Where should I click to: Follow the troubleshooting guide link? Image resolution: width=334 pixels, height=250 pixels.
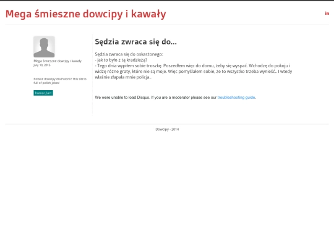click(x=236, y=98)
